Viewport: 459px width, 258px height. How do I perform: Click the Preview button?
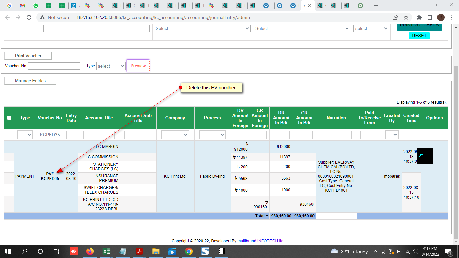138,66
